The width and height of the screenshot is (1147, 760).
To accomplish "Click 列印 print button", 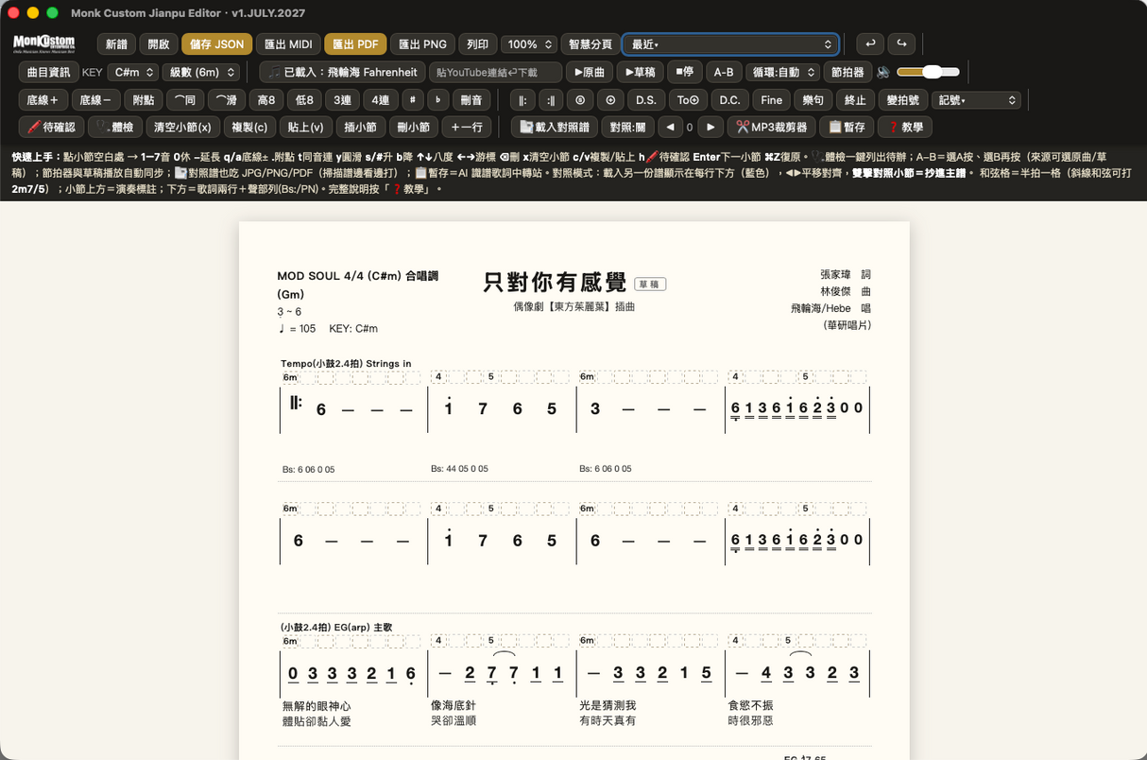I will pos(477,44).
